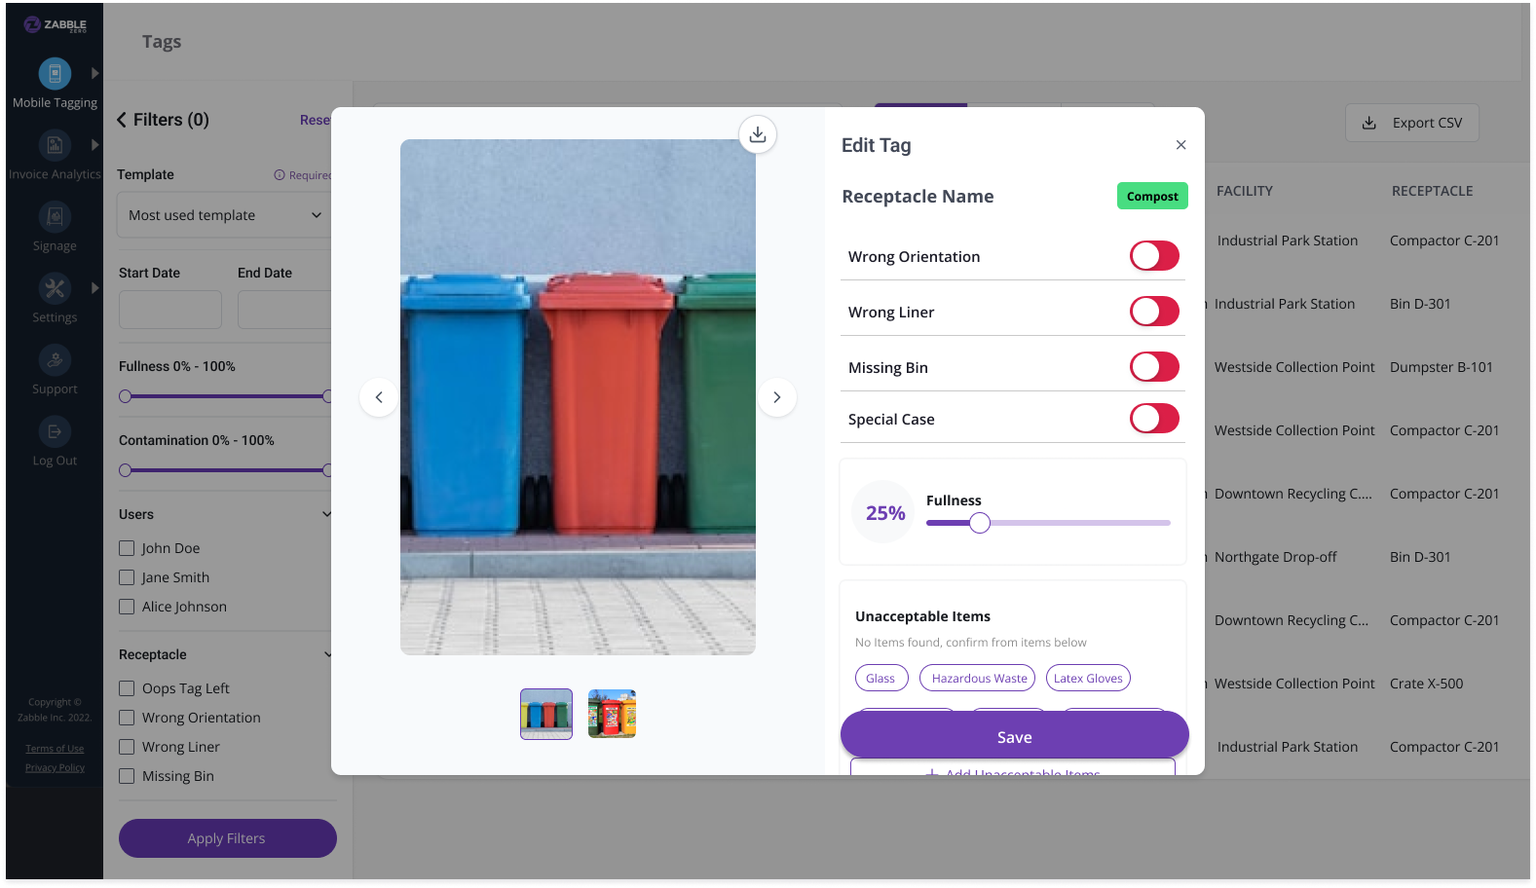Enable the Wrong Orientation toggle
The height and width of the screenshot is (888, 1536).
point(1154,256)
